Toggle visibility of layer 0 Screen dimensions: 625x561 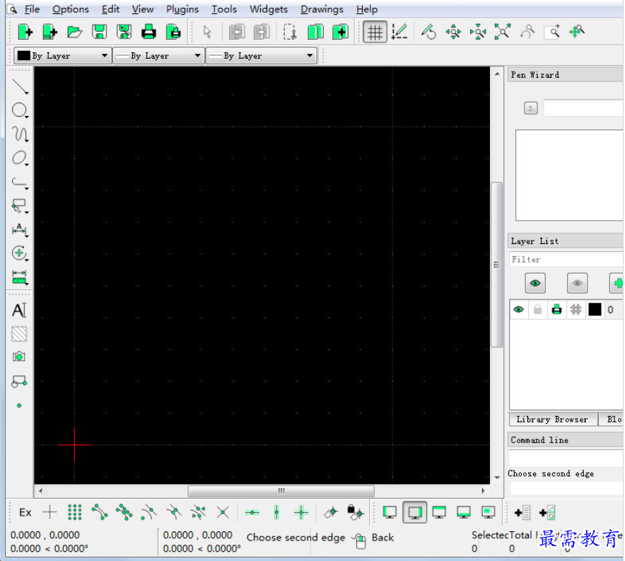tap(519, 309)
